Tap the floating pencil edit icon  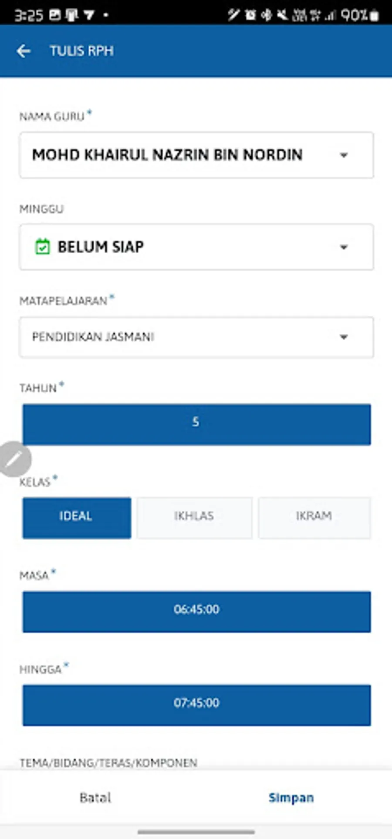coord(15,459)
